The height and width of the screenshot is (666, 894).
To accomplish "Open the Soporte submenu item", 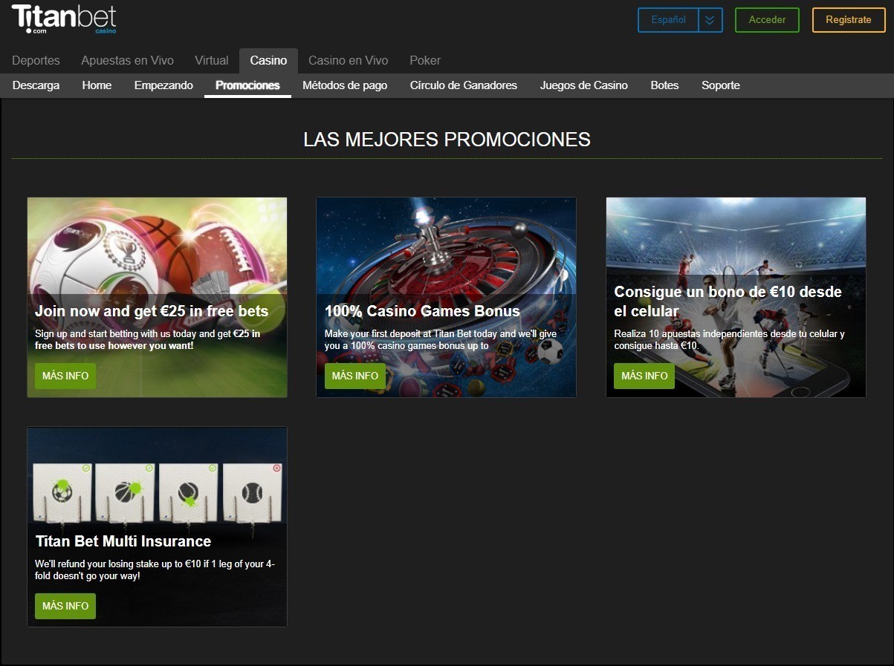I will click(721, 85).
